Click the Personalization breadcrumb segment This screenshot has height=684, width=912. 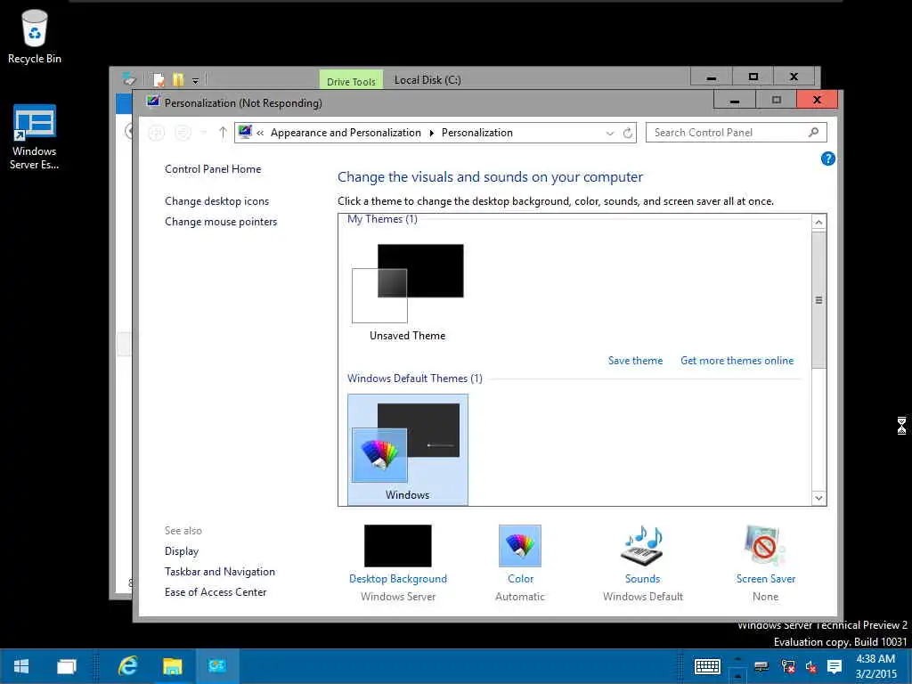[x=477, y=133]
